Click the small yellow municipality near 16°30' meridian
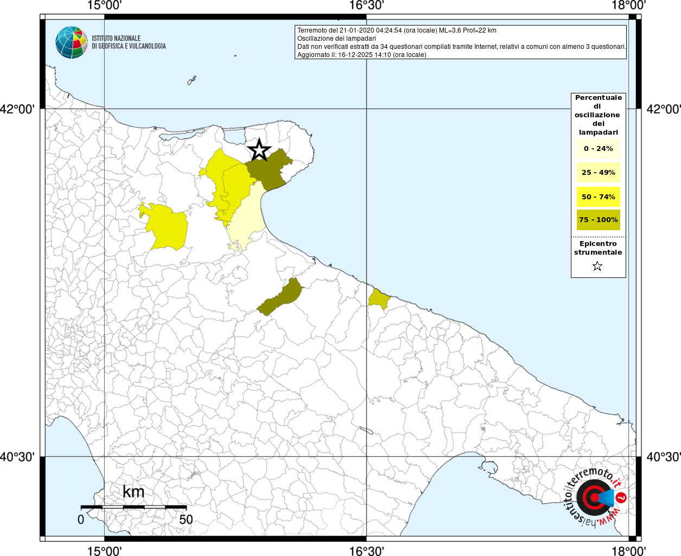The height and width of the screenshot is (556, 681). tap(378, 299)
